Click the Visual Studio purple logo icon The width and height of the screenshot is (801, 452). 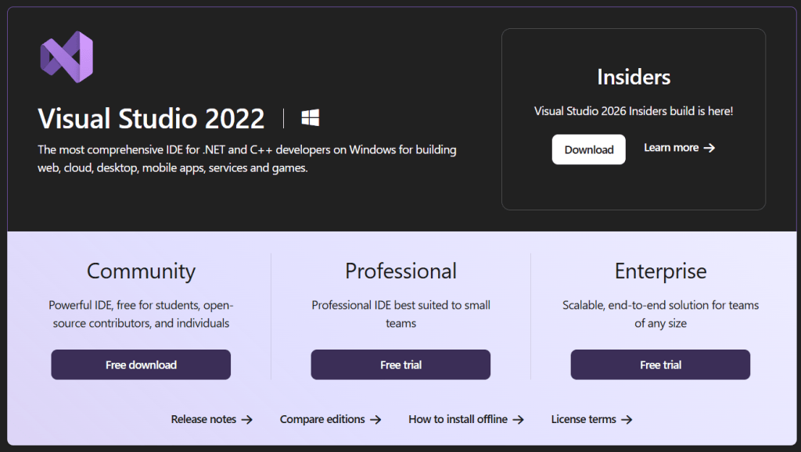(66, 57)
